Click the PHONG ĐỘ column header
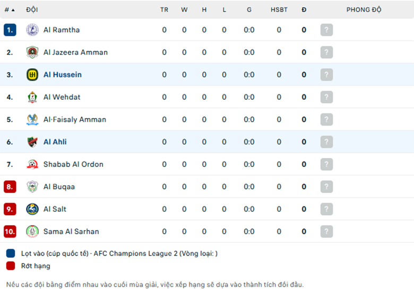This screenshot has width=414, height=290. 364,10
